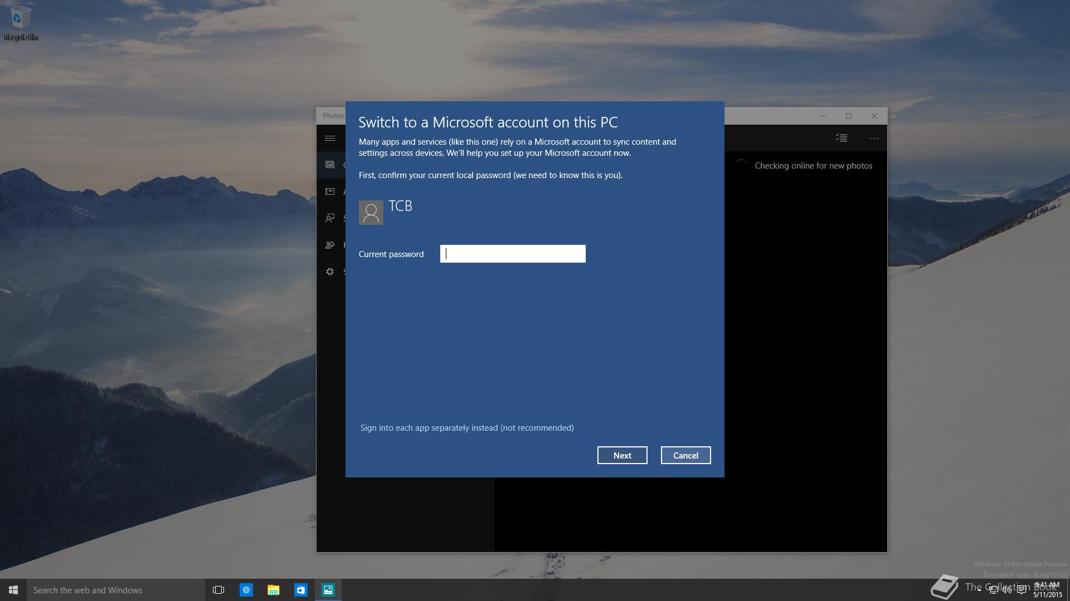Click the volume speaker tray icon

1007,590
